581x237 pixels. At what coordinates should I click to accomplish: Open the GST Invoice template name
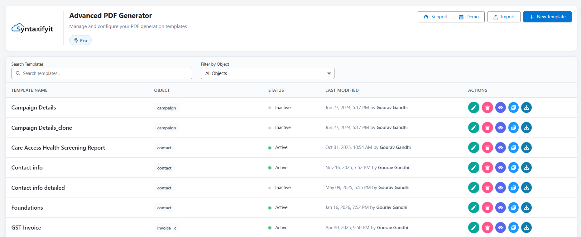click(x=26, y=228)
